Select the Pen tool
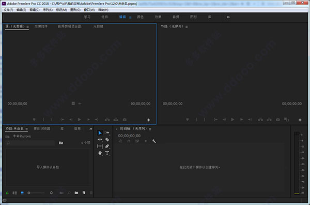The image size is (310, 205). point(107,146)
